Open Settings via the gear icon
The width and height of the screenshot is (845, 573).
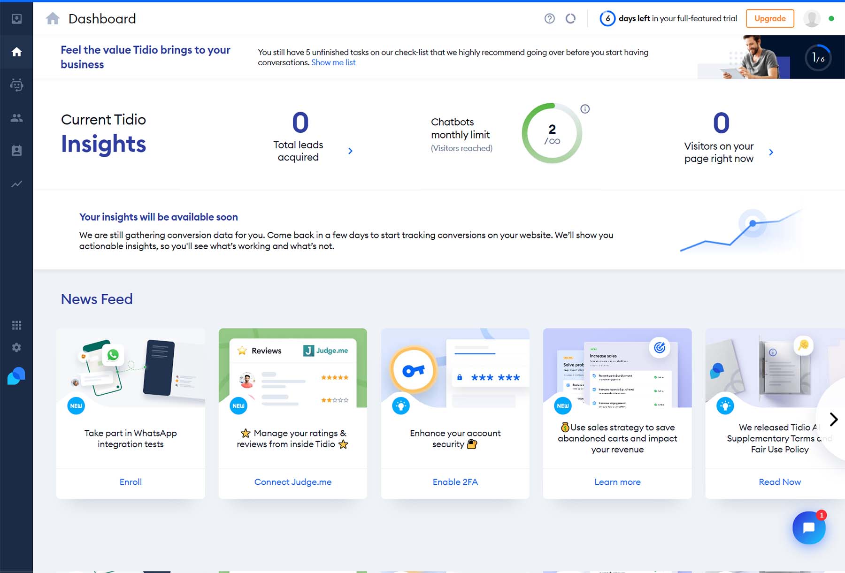tap(16, 347)
